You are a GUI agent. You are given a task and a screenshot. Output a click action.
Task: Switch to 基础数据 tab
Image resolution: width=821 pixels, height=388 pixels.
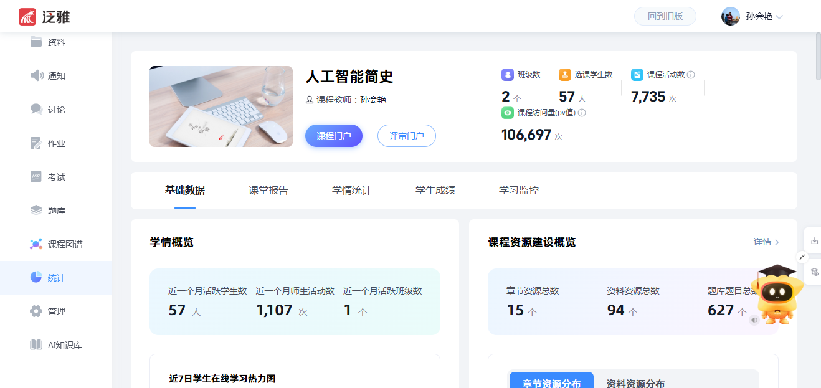(185, 191)
